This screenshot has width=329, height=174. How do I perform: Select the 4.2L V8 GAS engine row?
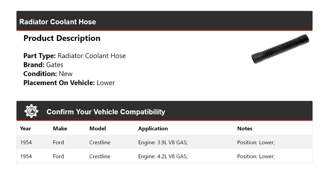pyautogui.click(x=163, y=156)
